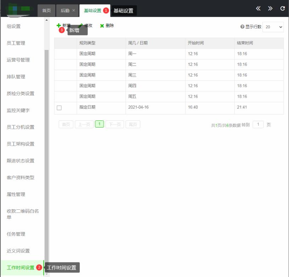Click the green X 删除 icon

tap(102, 26)
